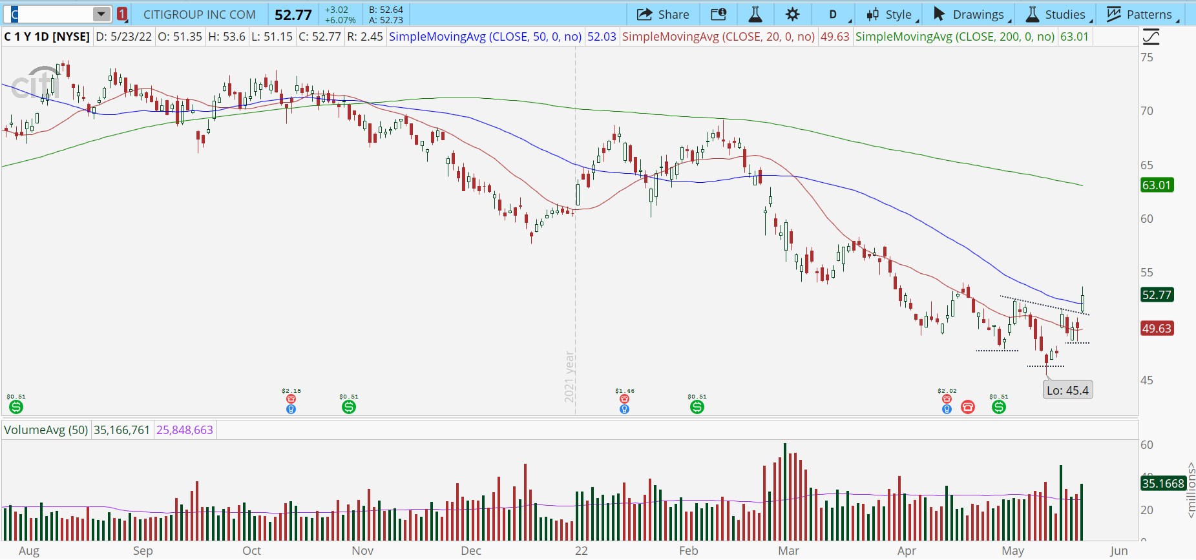Viewport: 1196px width, 560px height.
Task: Click the O: 51.35 open value
Action: [x=180, y=37]
